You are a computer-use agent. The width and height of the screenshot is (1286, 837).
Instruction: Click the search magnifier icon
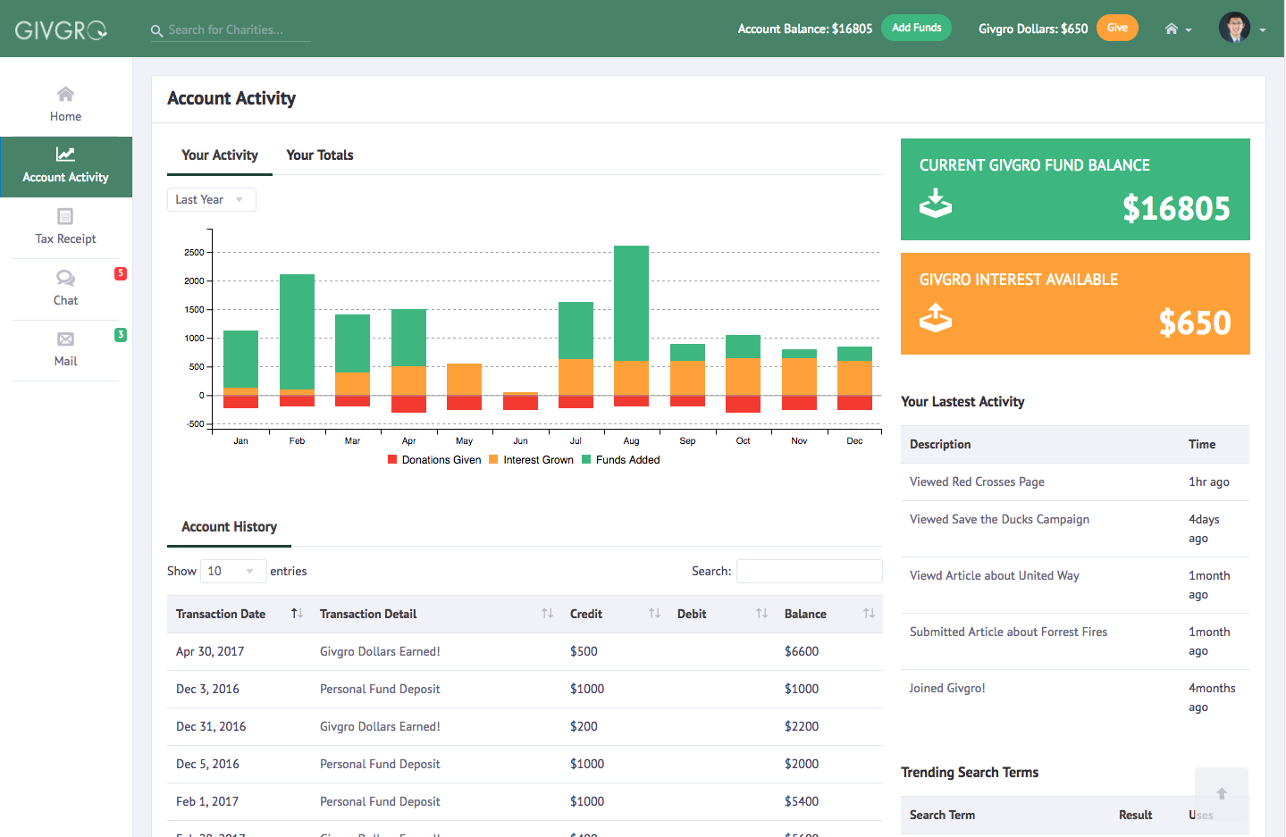[156, 30]
